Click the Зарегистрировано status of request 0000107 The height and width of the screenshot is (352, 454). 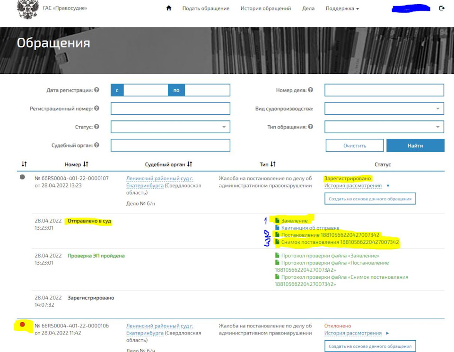coord(348,179)
